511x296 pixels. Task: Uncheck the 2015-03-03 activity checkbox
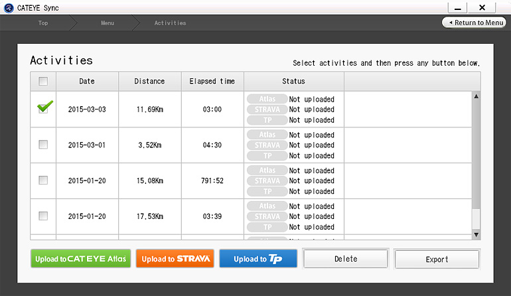click(44, 109)
